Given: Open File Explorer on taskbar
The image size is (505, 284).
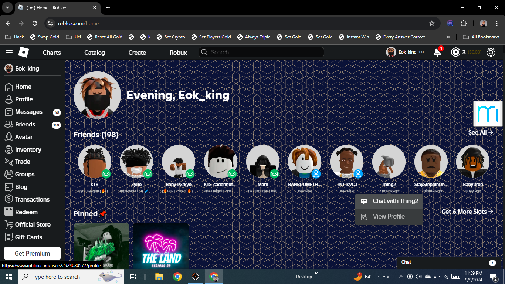Looking at the screenshot, I should pos(159,277).
